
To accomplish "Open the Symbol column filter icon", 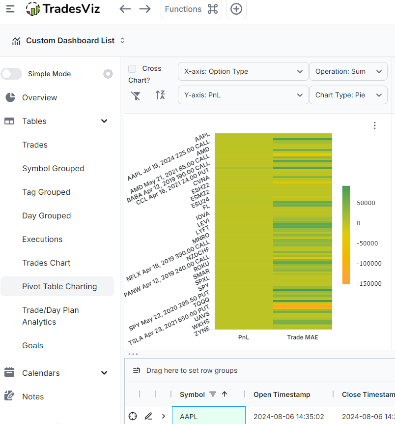I will point(213,394).
